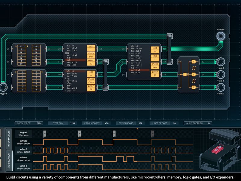Select the wire bridge near extrude line
This screenshot has height=181, width=241.
click(170, 49)
